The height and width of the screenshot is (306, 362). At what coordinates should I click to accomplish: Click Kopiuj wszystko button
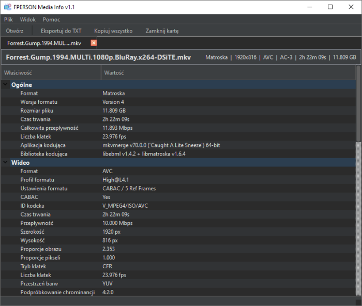113,31
